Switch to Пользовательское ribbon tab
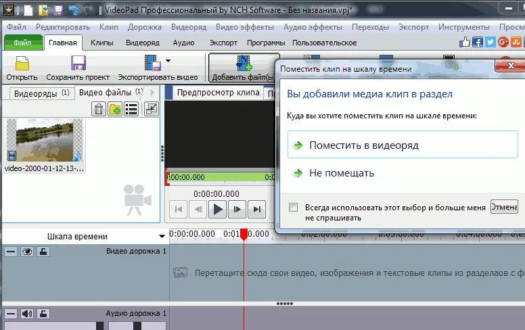The width and height of the screenshot is (525, 330). 325,43
